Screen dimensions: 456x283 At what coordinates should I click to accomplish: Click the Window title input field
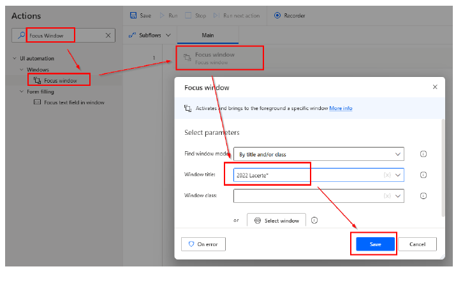pos(306,175)
